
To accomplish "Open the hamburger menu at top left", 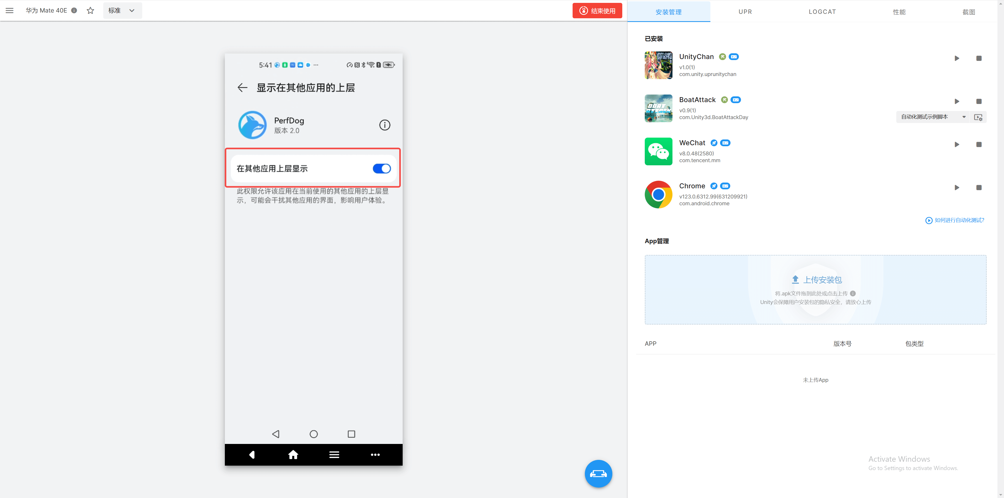I will pos(9,10).
